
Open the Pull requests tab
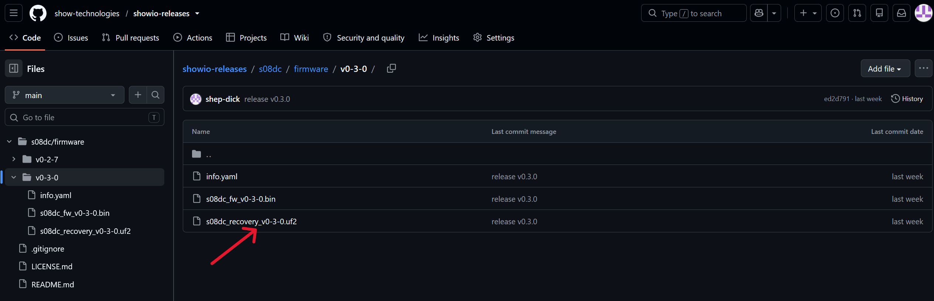coord(130,38)
